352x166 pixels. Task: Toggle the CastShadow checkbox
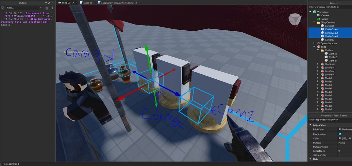(340, 134)
